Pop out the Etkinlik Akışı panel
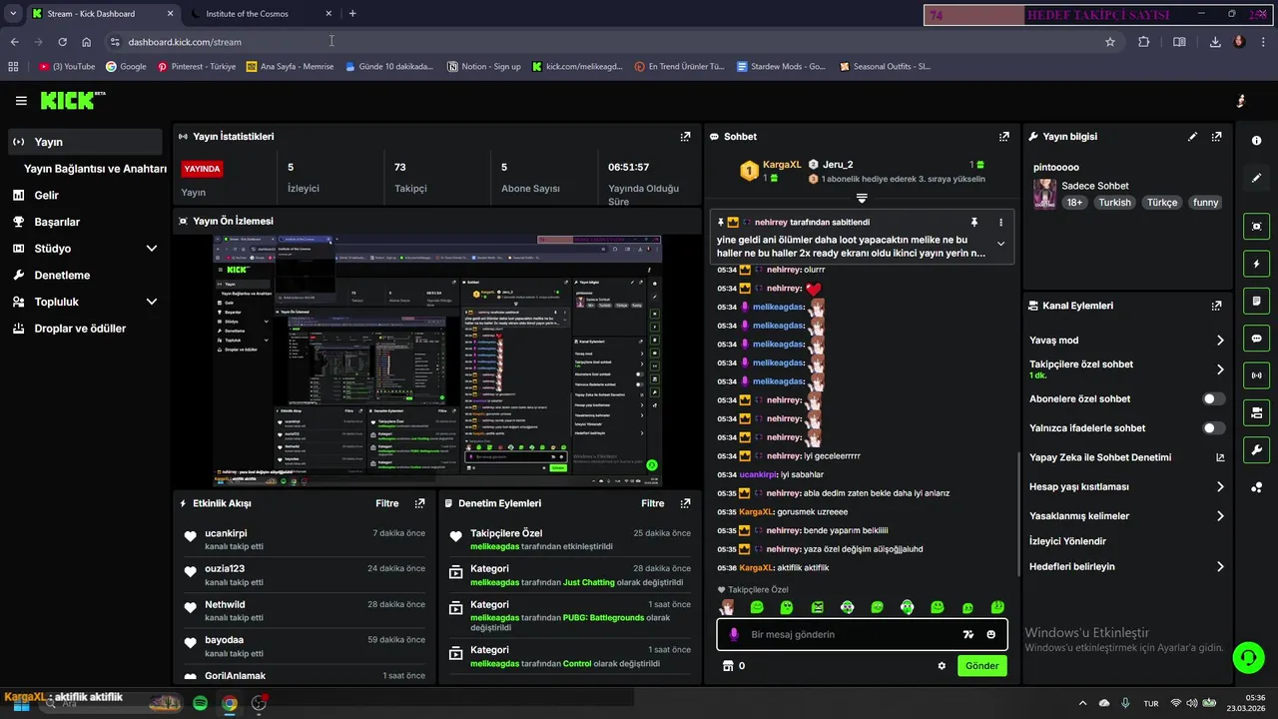 tap(419, 503)
